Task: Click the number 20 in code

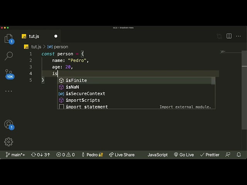Action: [68, 67]
